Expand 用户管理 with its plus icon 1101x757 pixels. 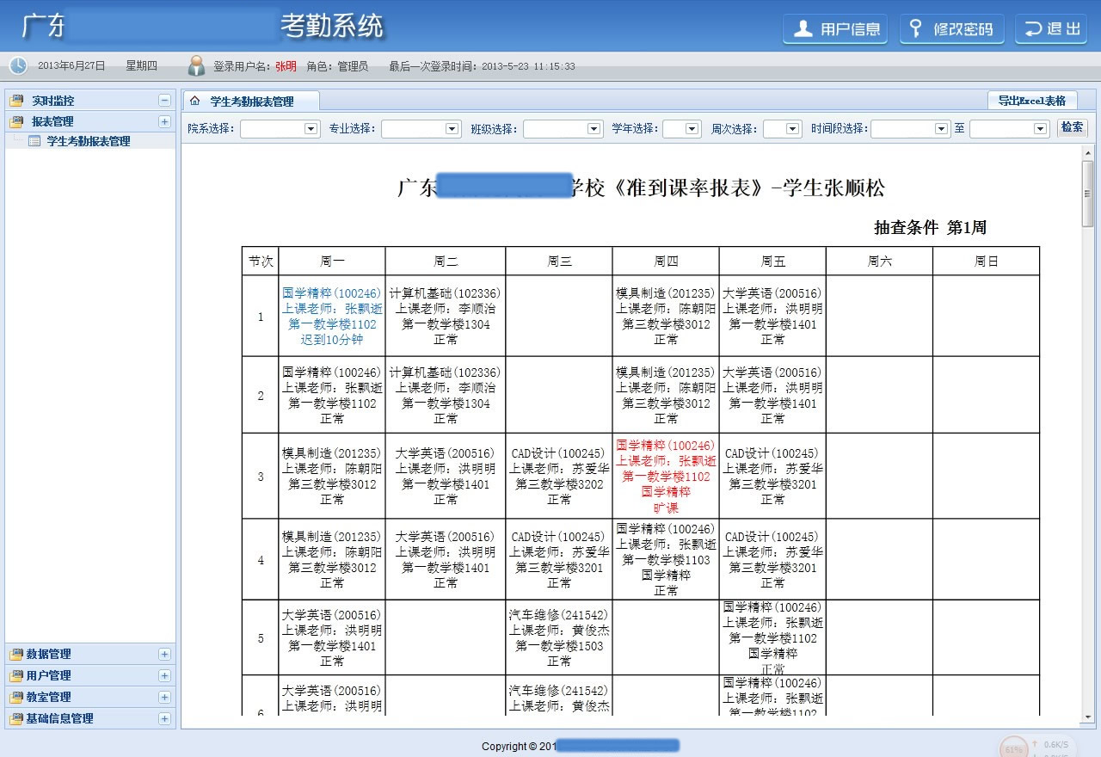click(164, 675)
